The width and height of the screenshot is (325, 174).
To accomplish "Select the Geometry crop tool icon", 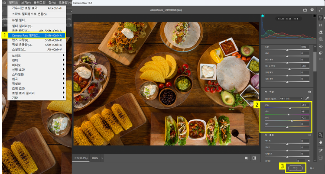I will [320, 25].
